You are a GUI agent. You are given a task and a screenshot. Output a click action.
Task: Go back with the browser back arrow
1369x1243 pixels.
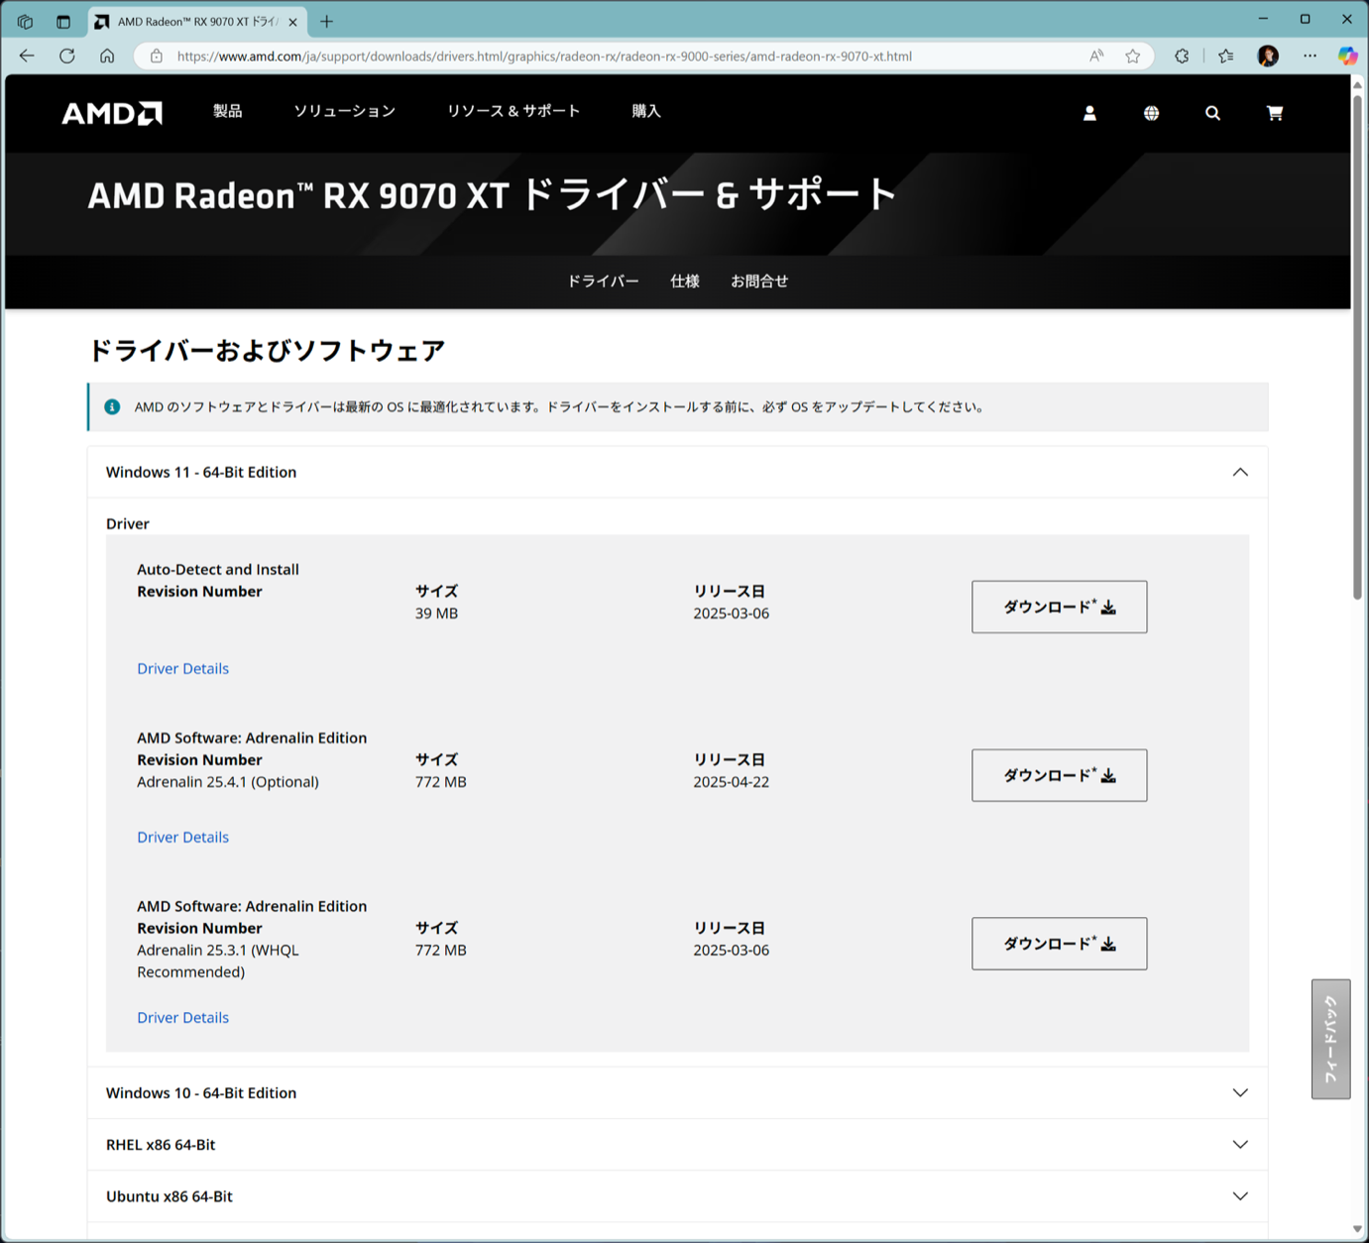point(27,56)
